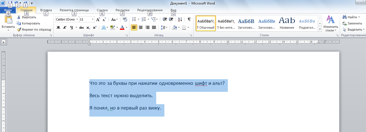Apply the Название style
Screen dimensions: 366x132
(x=287, y=23)
